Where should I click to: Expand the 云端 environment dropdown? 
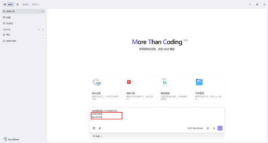pyautogui.click(x=97, y=136)
